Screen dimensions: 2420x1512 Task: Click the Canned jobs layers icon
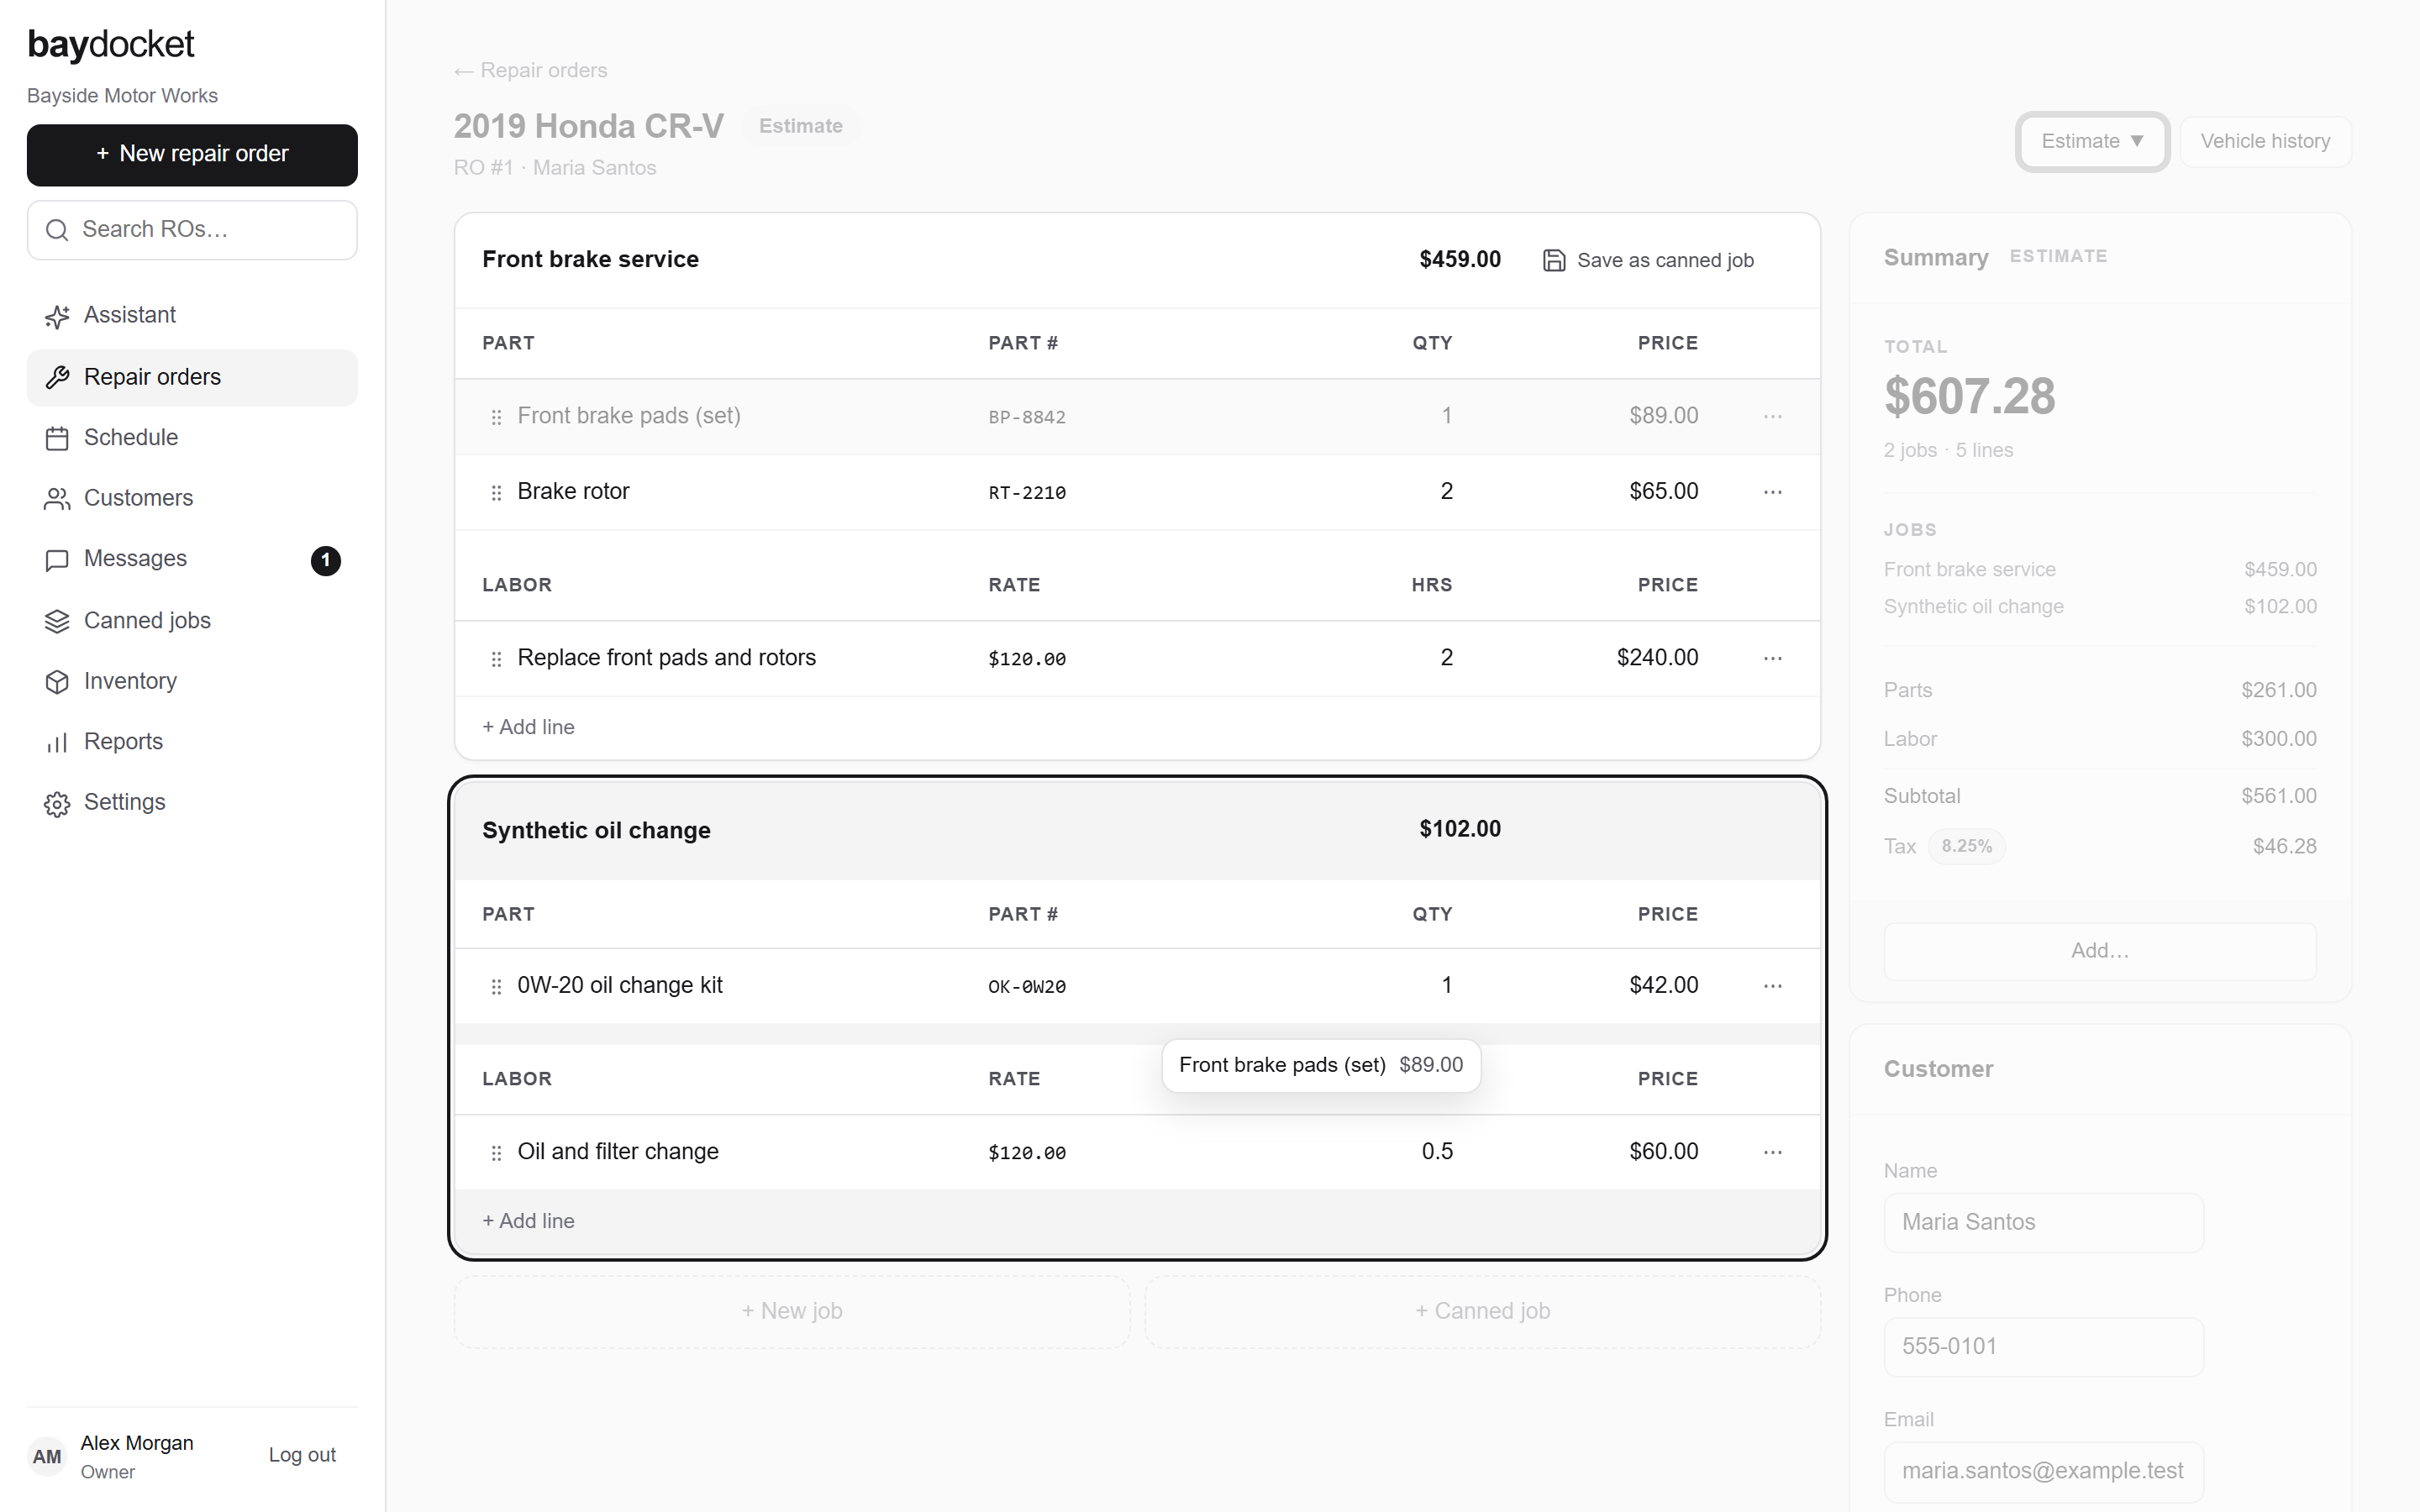(57, 621)
